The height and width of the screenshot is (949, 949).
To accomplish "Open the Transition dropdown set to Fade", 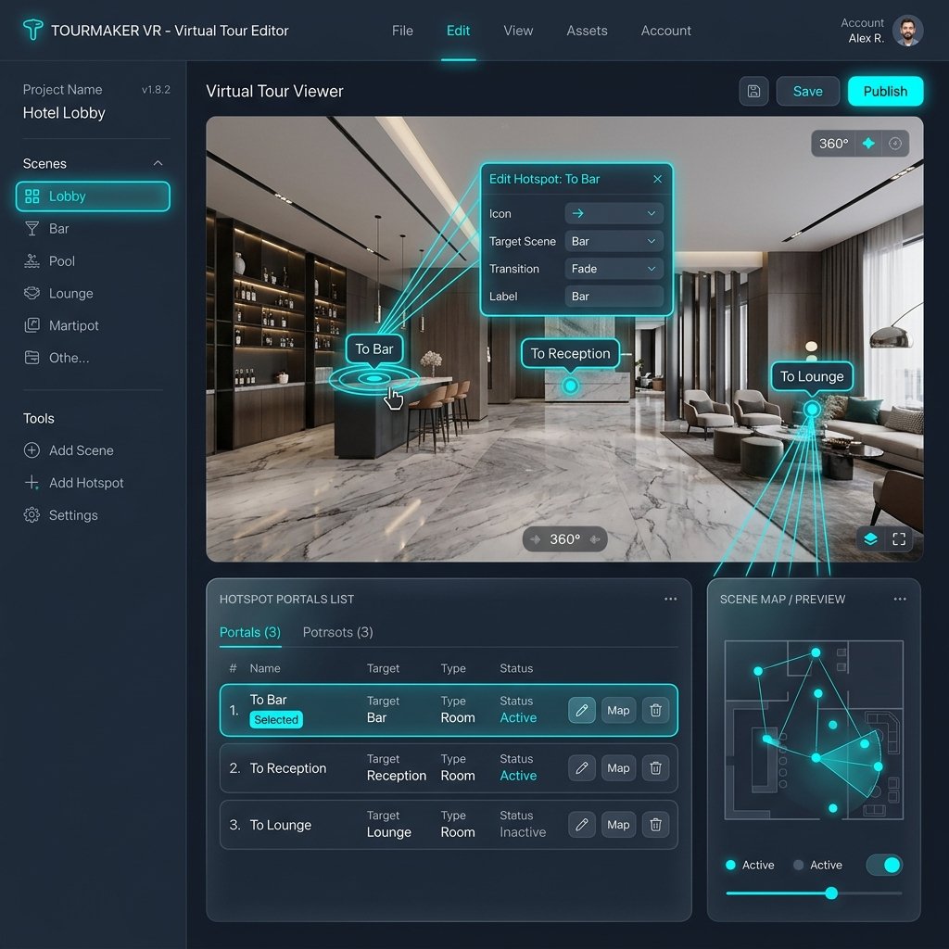I will (x=614, y=269).
